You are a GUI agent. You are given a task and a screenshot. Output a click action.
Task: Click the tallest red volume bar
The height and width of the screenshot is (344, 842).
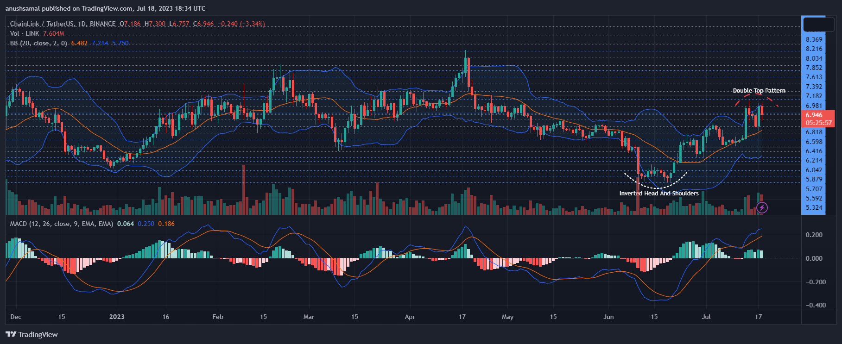click(244, 189)
